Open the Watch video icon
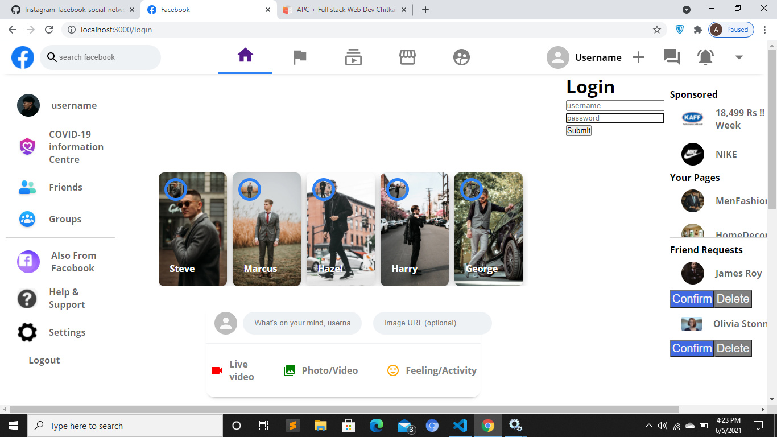This screenshot has height=437, width=777. point(353,57)
